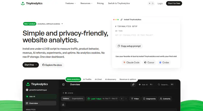The height and width of the screenshot is (111, 203).
Task: Go to next date range arrow
Action: point(126,99)
